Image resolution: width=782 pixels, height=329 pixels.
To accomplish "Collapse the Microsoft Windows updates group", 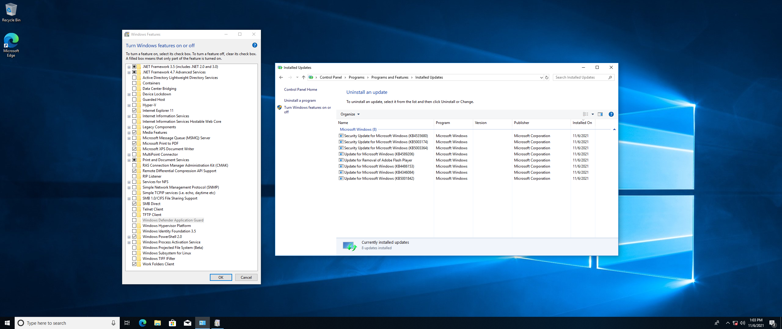I will pyautogui.click(x=614, y=129).
